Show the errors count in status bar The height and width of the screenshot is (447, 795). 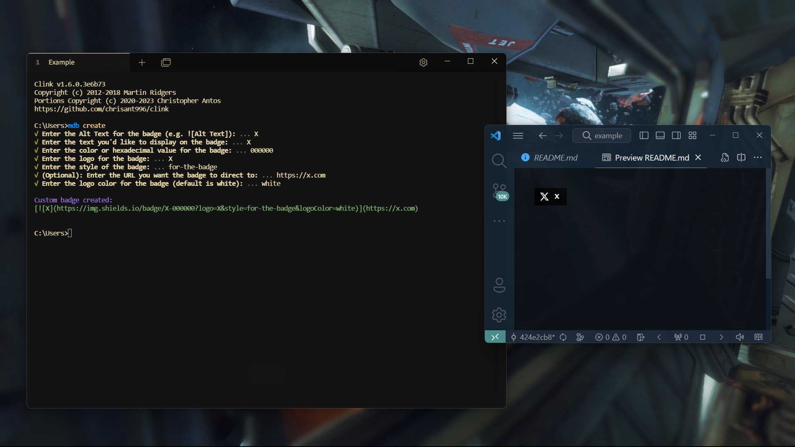pos(602,337)
